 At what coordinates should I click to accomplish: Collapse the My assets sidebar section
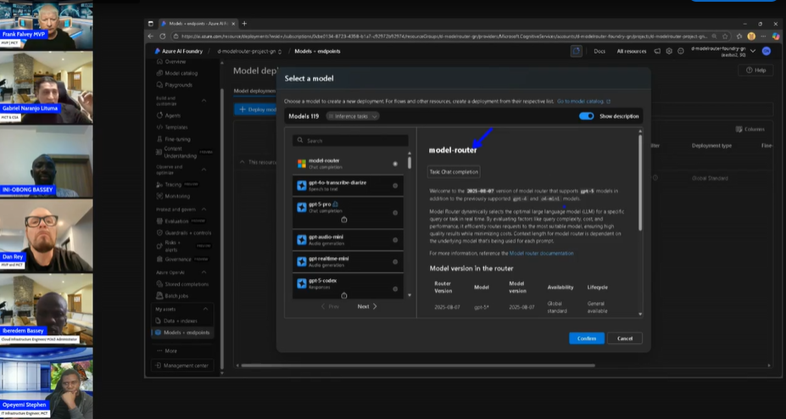(x=204, y=310)
